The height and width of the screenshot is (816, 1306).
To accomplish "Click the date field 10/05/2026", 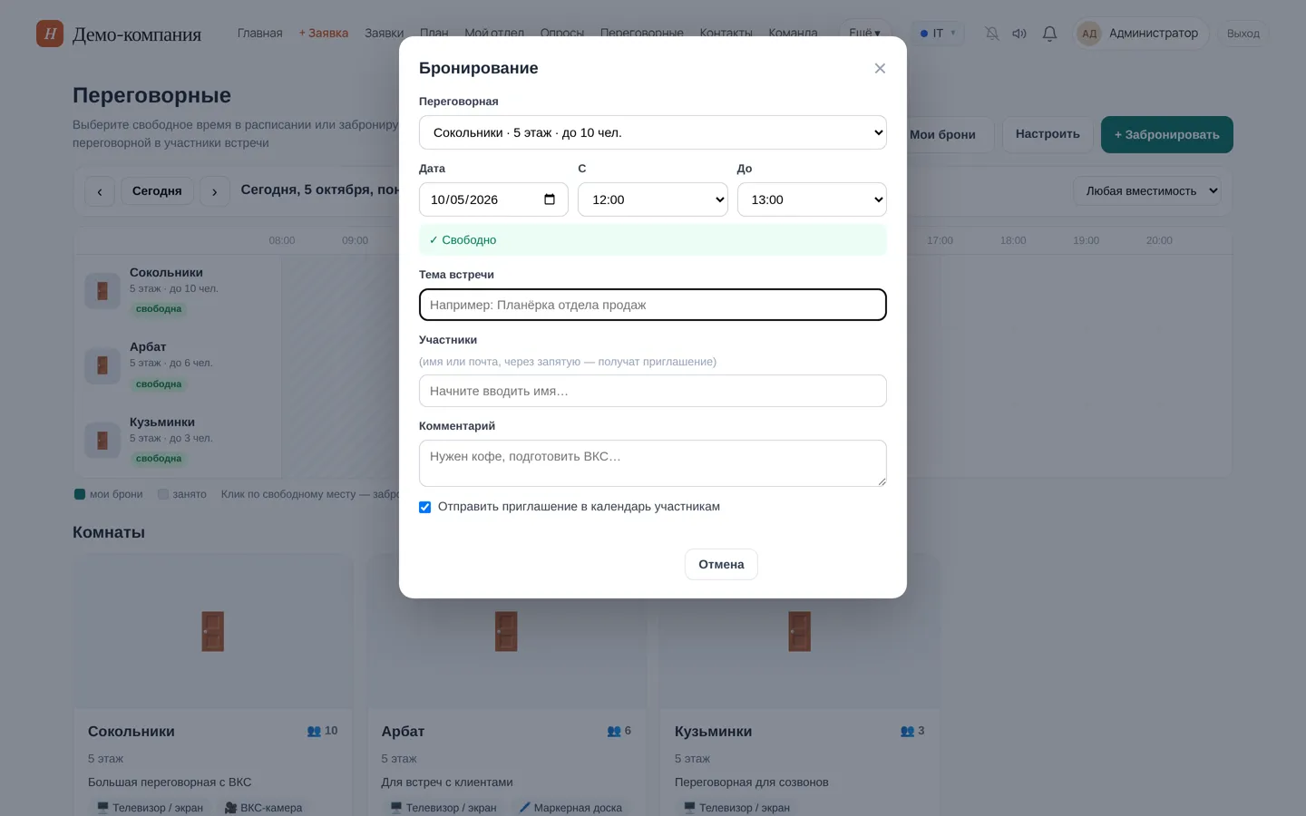I will tap(493, 199).
